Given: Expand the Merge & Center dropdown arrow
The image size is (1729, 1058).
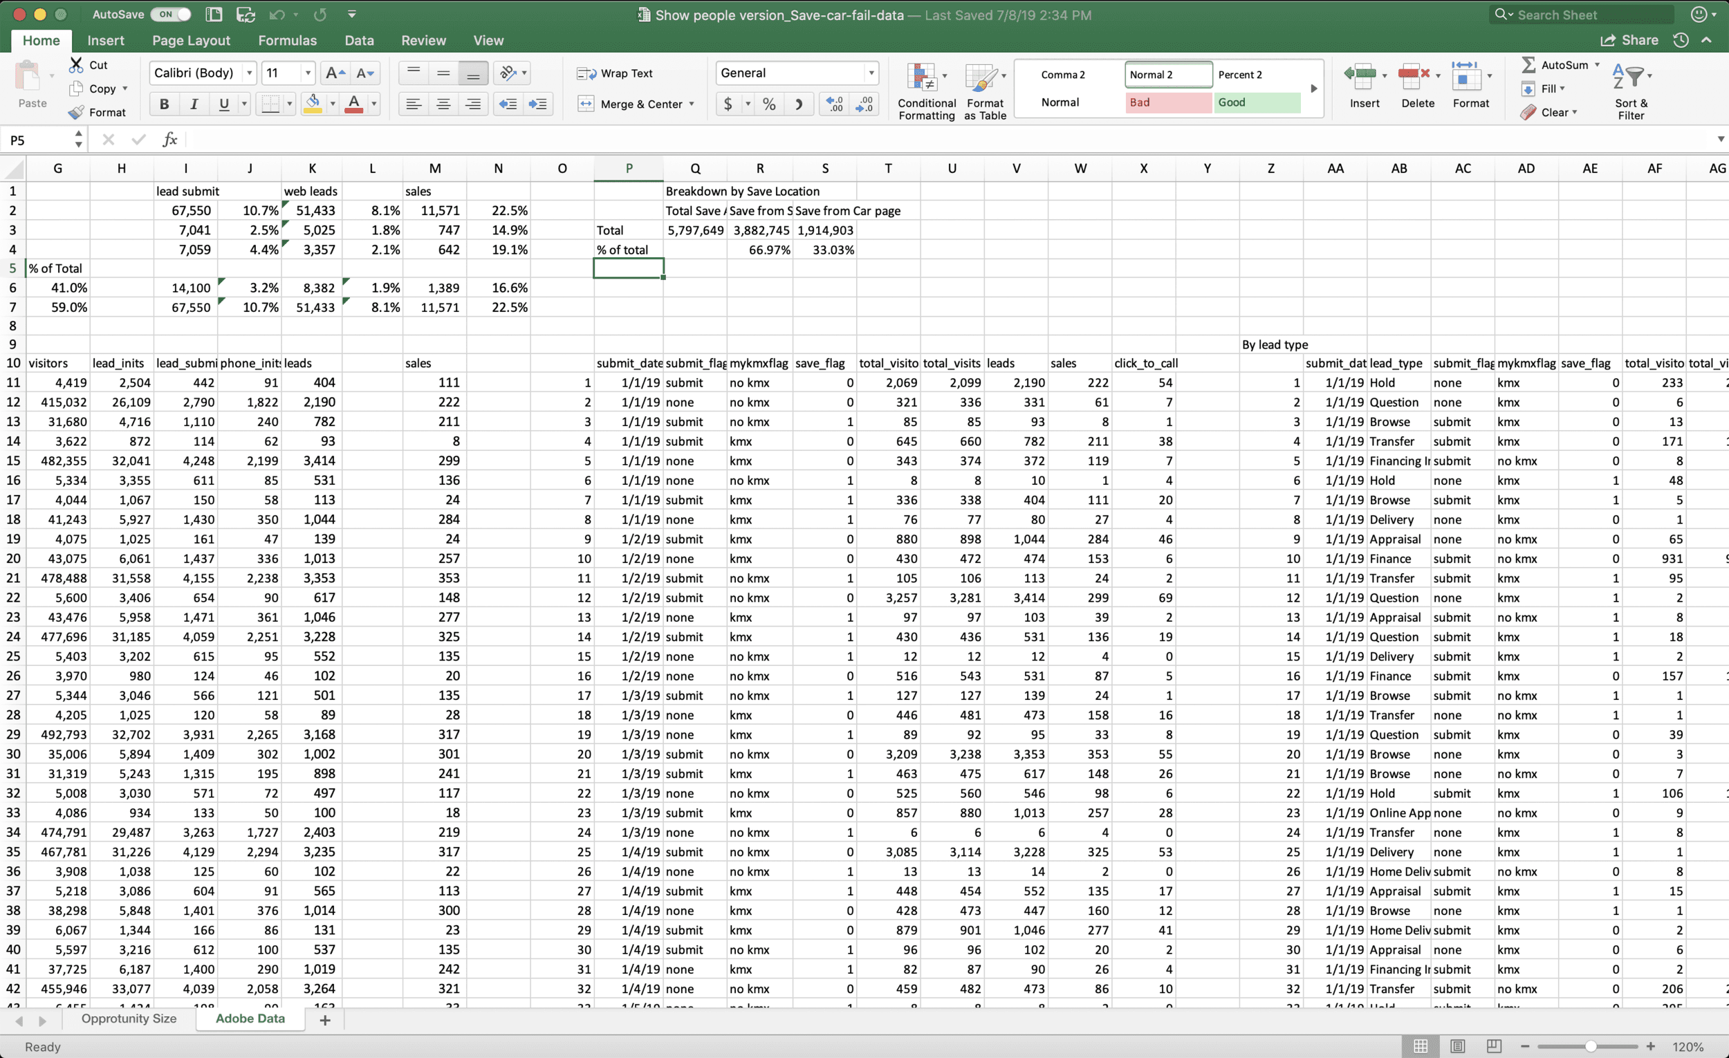Looking at the screenshot, I should click(692, 104).
